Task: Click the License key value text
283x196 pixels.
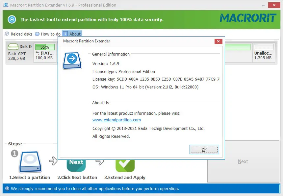Action: coord(168,79)
